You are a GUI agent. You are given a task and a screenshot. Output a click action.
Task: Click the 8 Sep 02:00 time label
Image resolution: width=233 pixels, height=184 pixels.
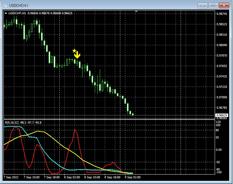[72, 177]
